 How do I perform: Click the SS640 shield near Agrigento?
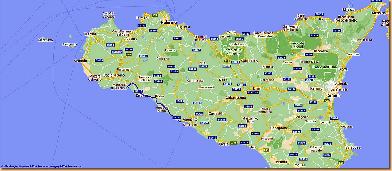click(199, 114)
